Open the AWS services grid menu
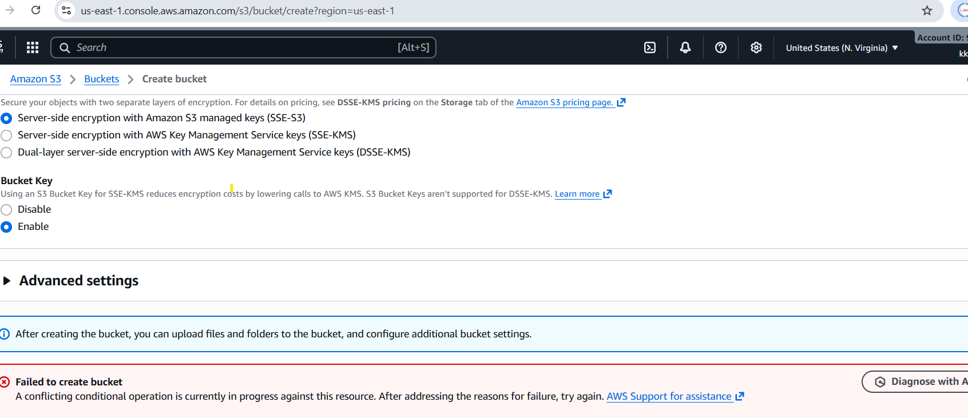The width and height of the screenshot is (968, 418). 33,47
